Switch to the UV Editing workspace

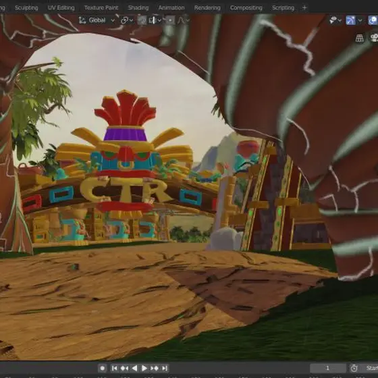61,7
